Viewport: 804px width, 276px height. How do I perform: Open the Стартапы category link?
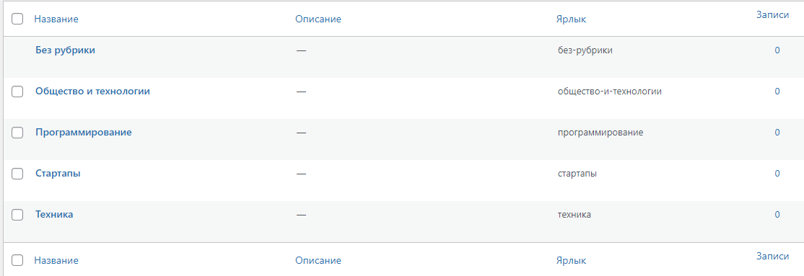click(x=58, y=173)
